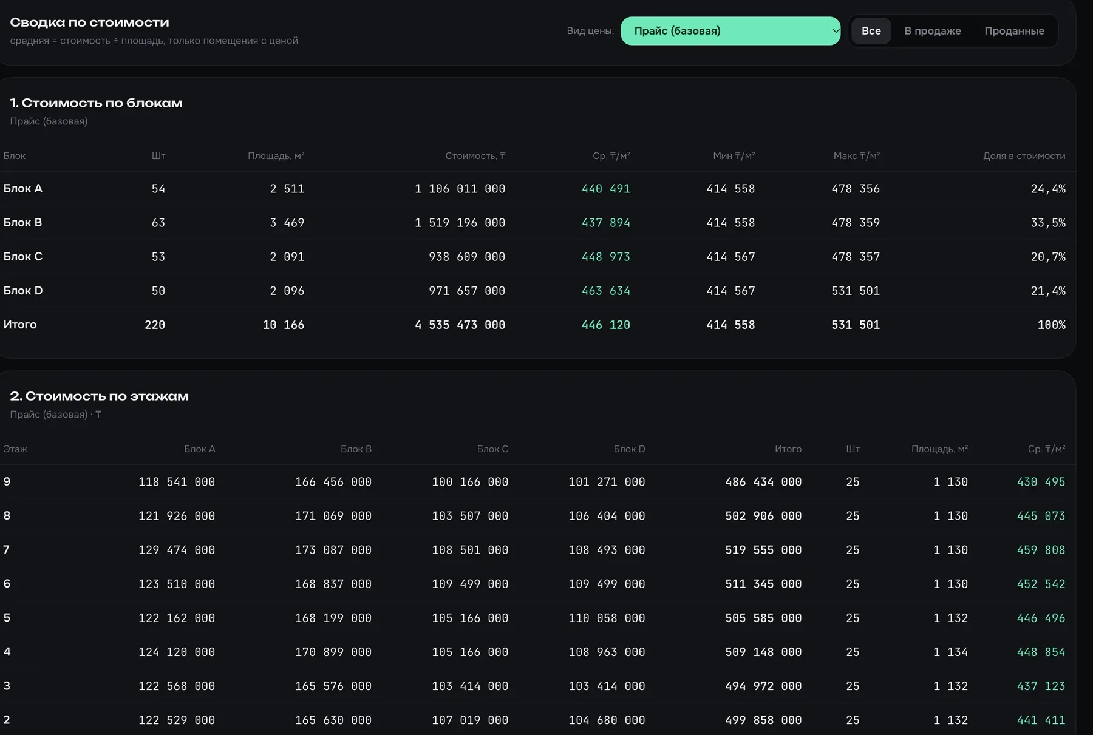Viewport: 1093px width, 735px height.
Task: Click the share value 33,5%
Action: 1048,223
